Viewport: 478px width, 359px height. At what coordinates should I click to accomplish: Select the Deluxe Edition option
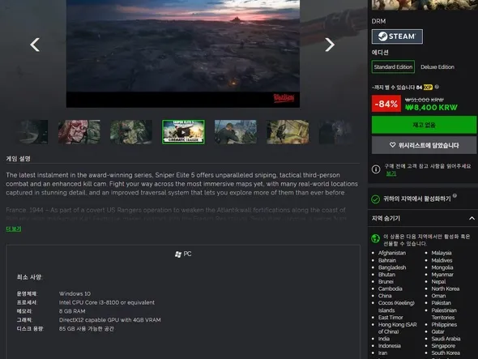click(x=437, y=66)
